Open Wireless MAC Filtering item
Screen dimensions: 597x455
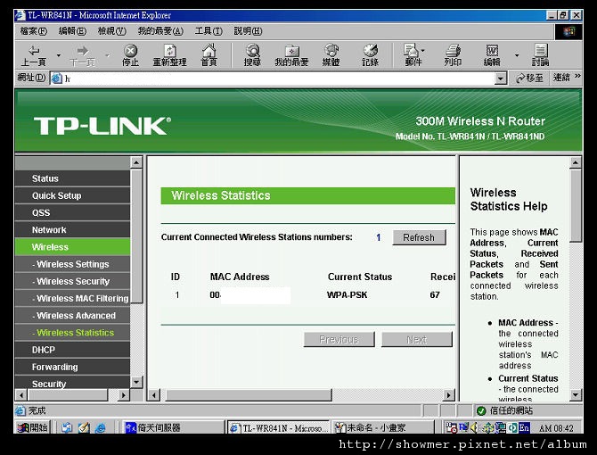[72, 298]
